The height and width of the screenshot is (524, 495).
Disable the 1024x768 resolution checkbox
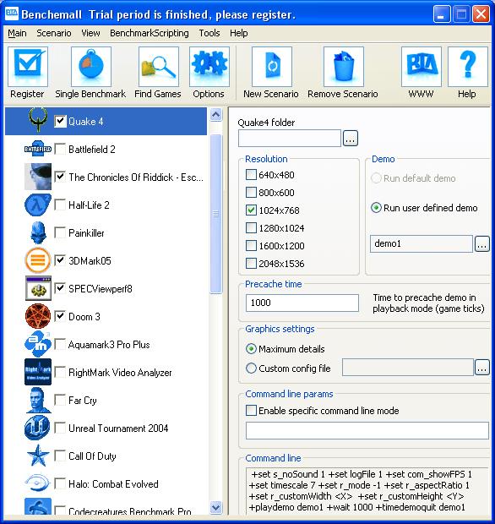(251, 210)
